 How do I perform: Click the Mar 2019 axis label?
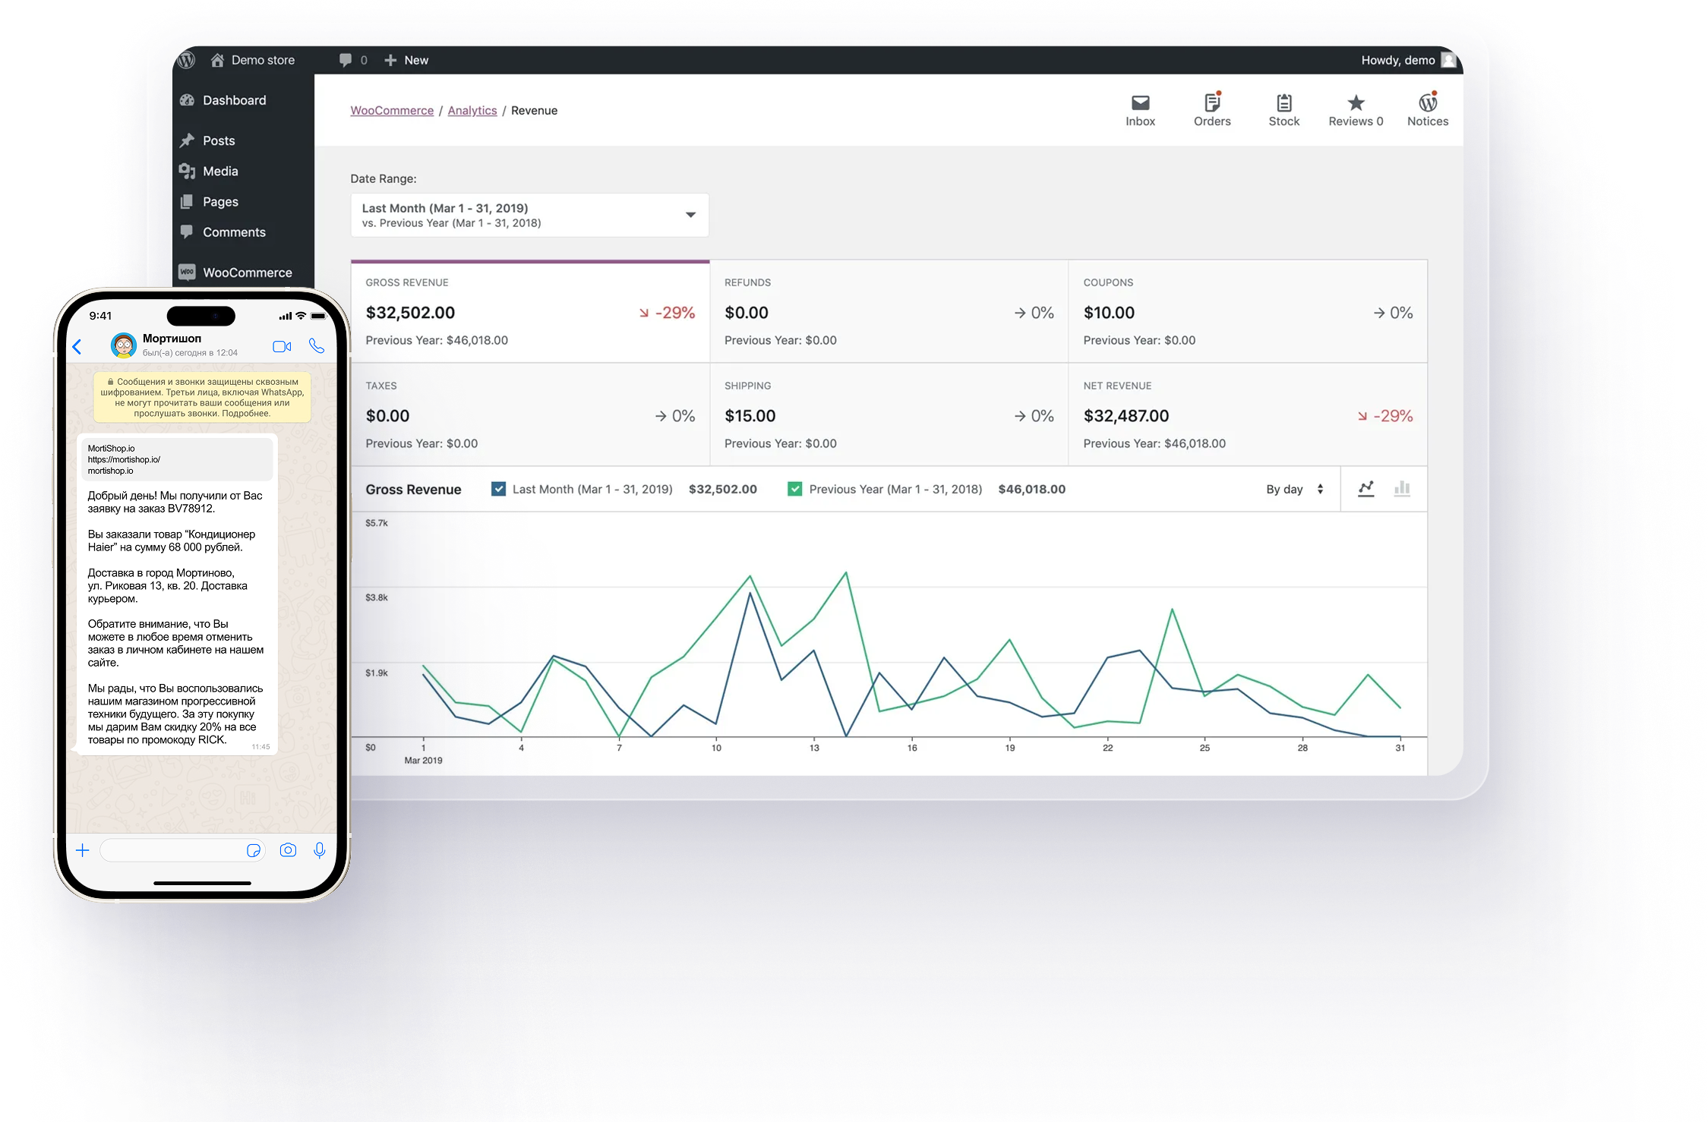[x=423, y=760]
